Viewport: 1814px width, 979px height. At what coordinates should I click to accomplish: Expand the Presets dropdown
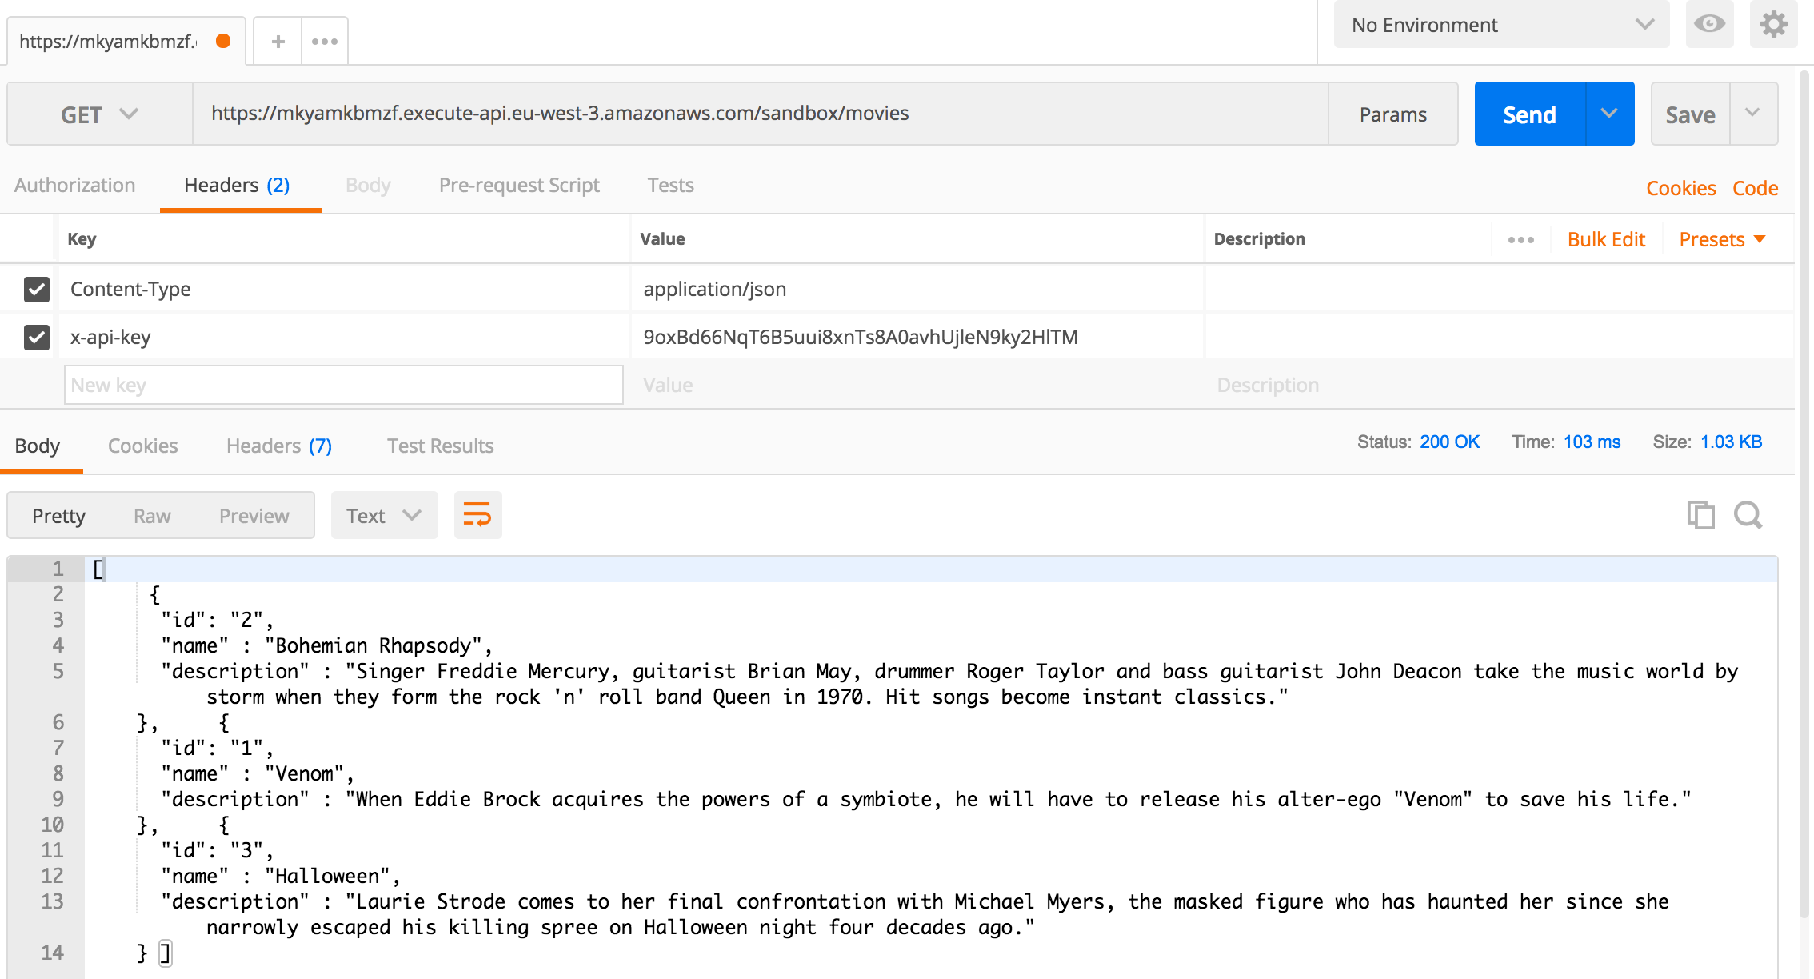click(x=1721, y=238)
